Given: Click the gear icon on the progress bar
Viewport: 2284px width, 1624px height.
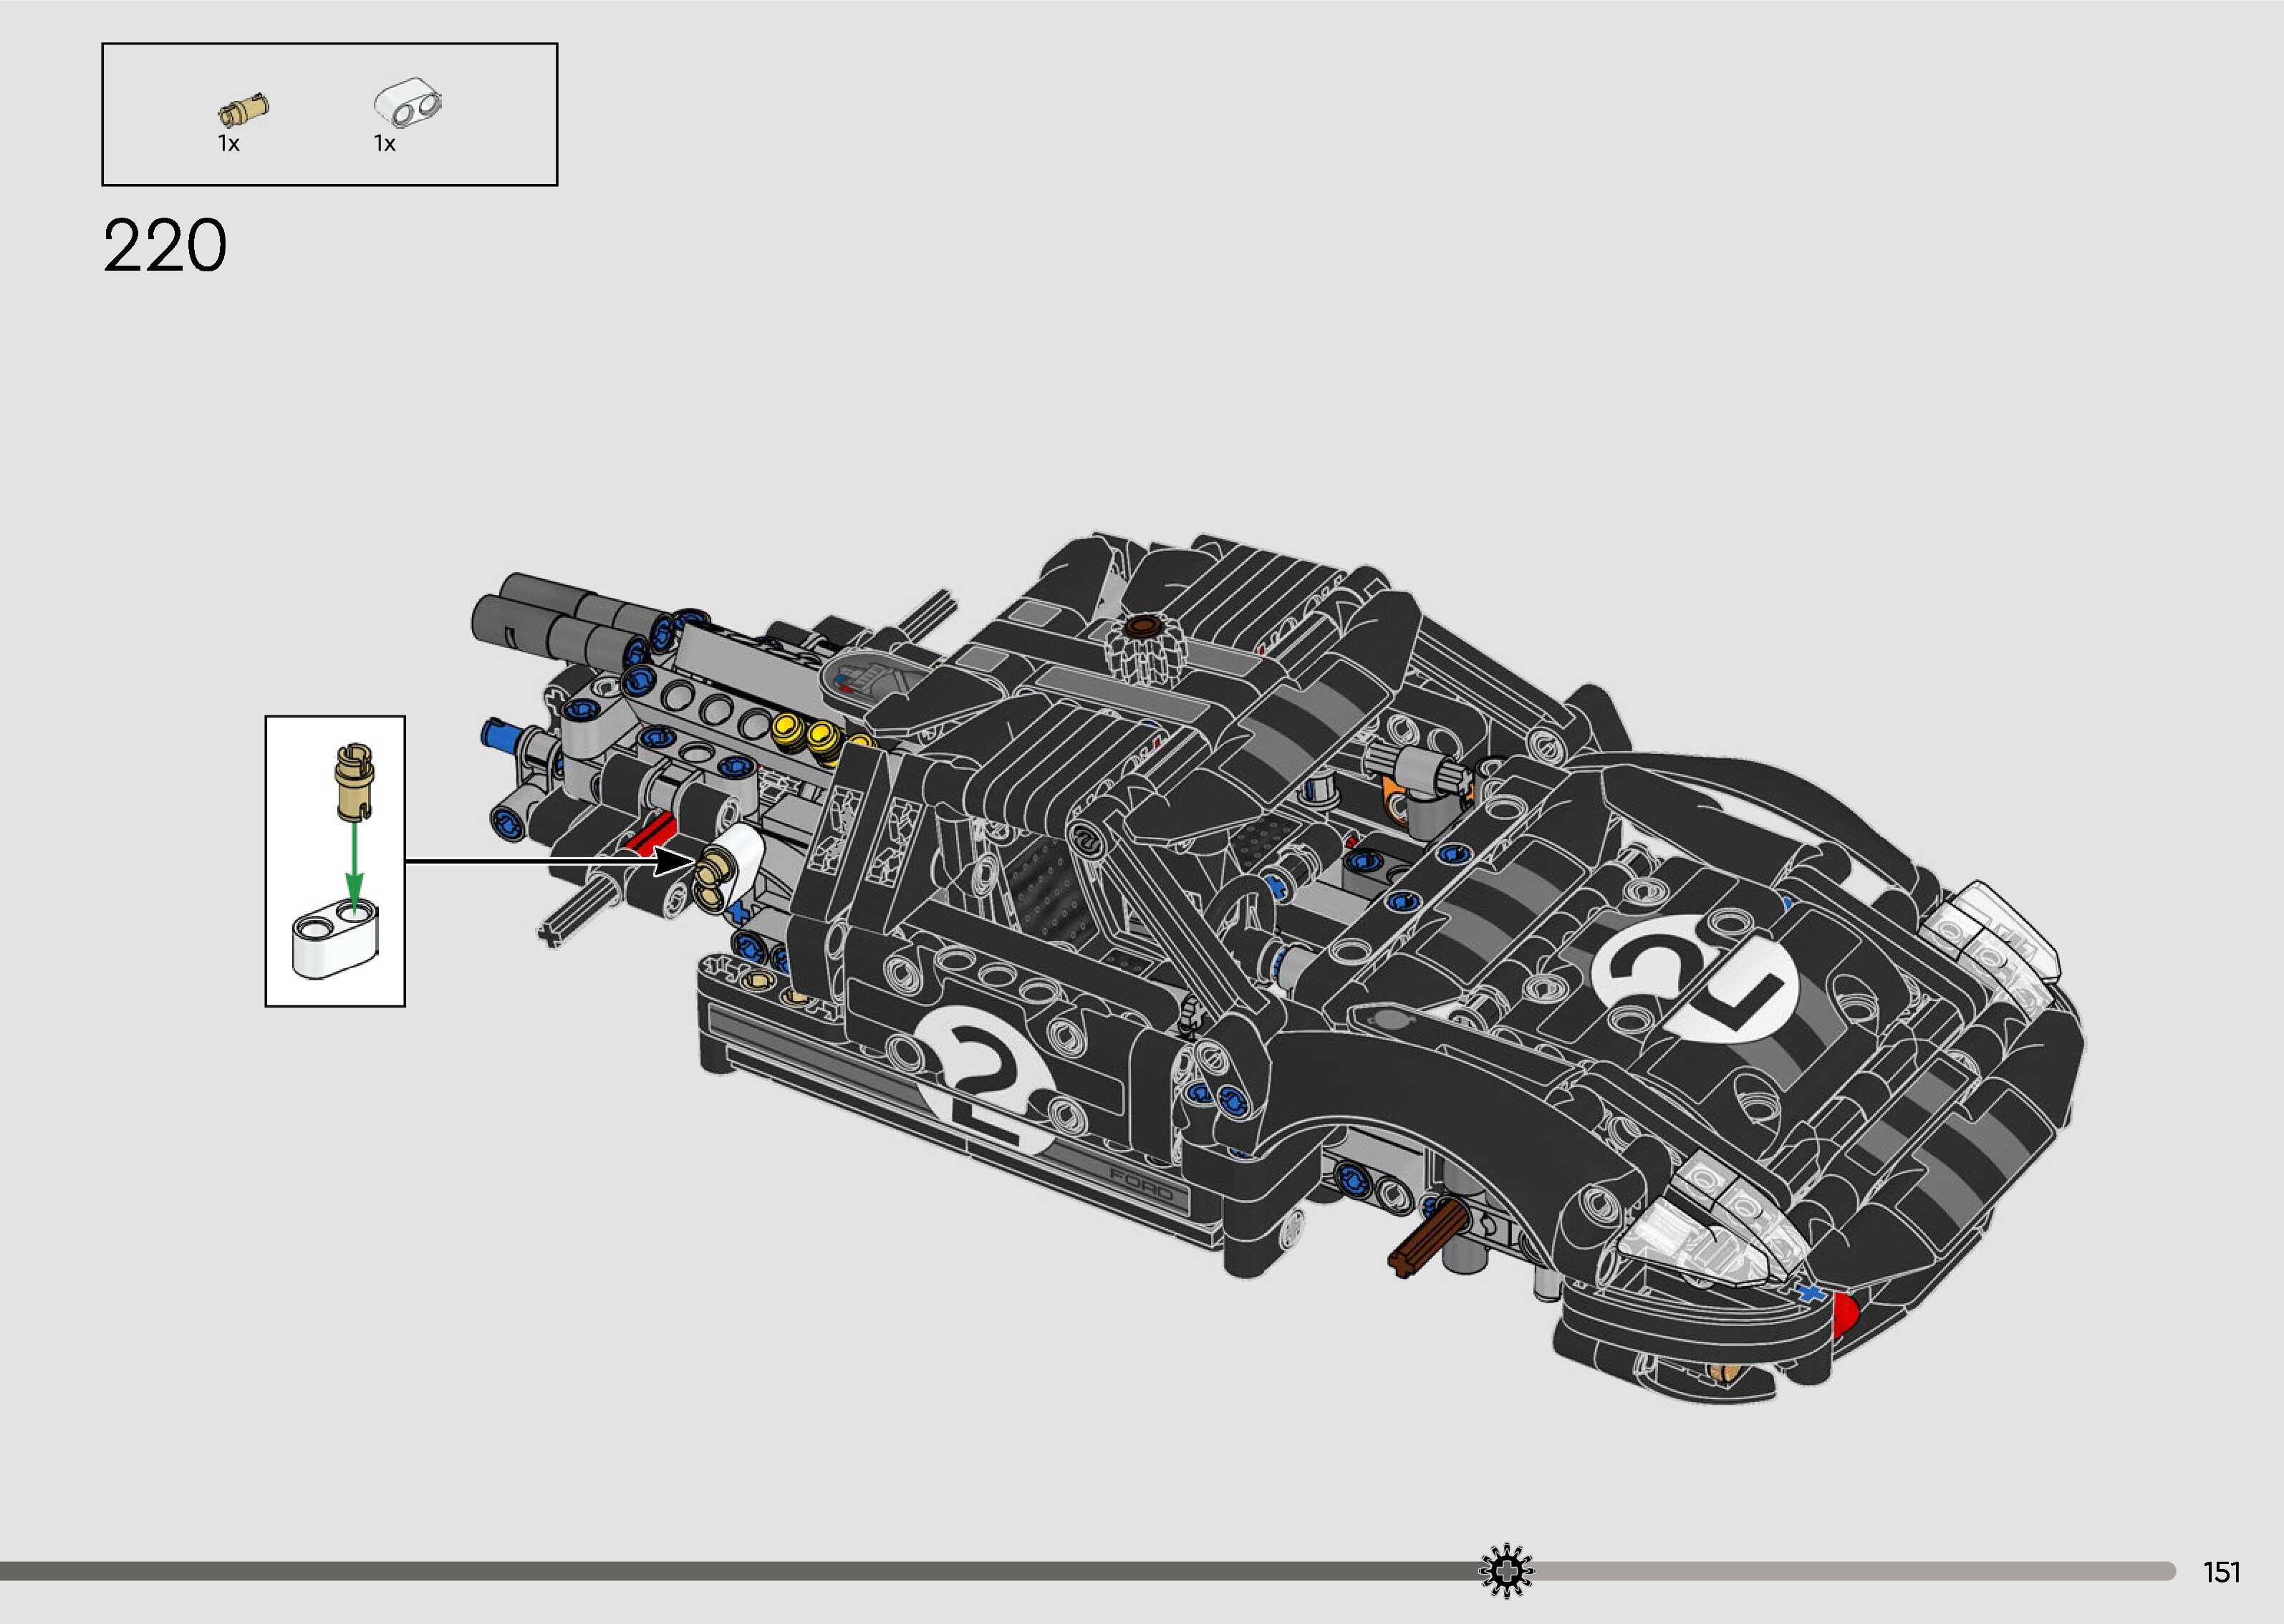Looking at the screenshot, I should click(x=1506, y=1571).
